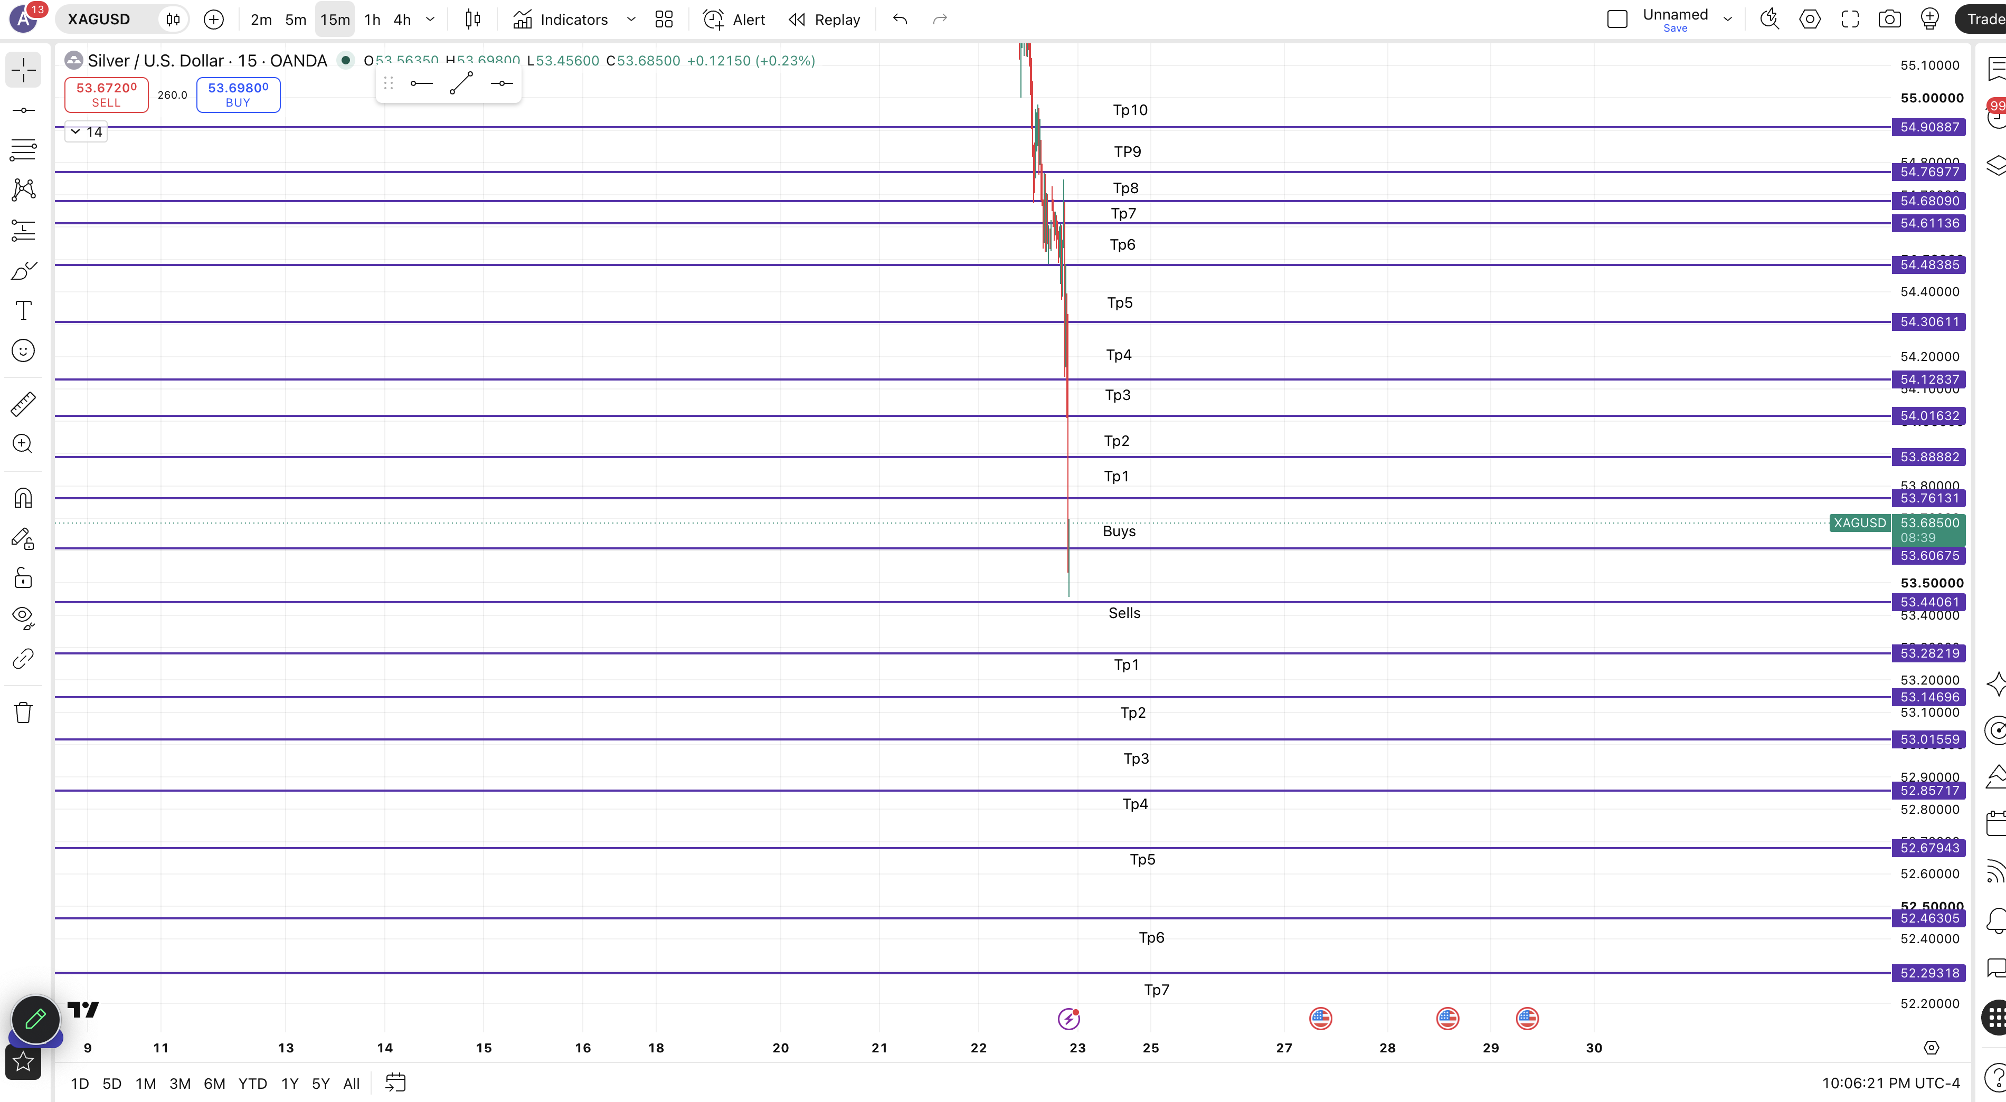Viewport: 2006px width, 1102px height.
Task: Create an Alert
Action: point(734,20)
